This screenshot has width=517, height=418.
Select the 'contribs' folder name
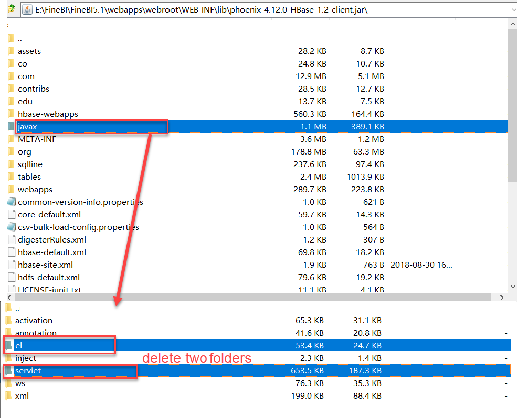click(x=34, y=89)
